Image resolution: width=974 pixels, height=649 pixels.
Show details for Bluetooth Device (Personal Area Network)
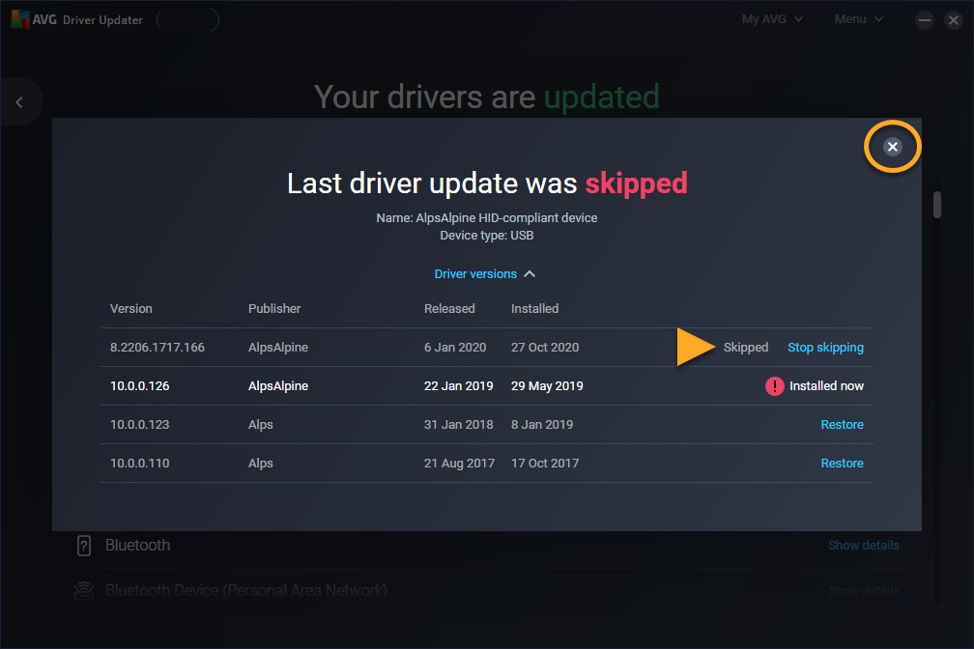(864, 590)
